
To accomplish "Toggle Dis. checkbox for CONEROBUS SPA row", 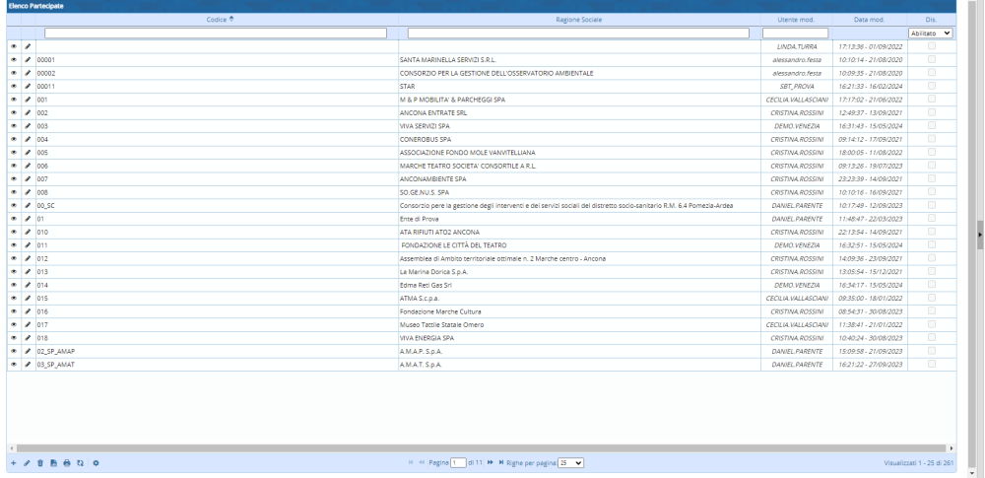I will click(932, 139).
